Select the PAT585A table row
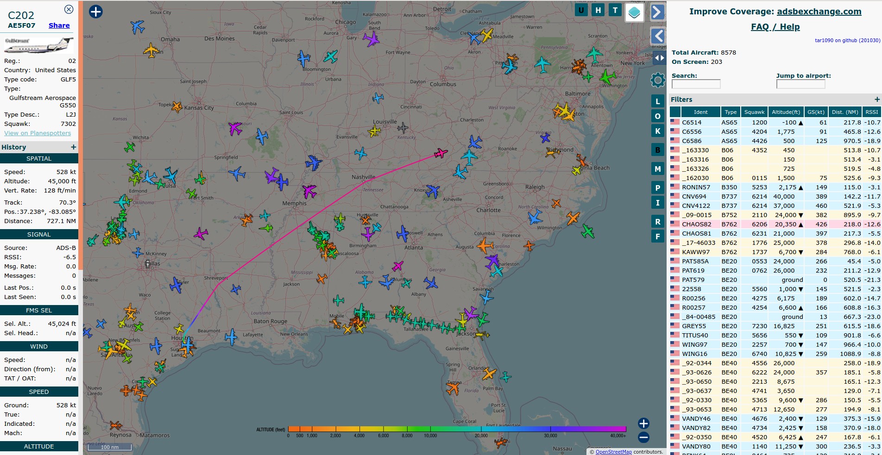The height and width of the screenshot is (455, 882). click(775, 261)
